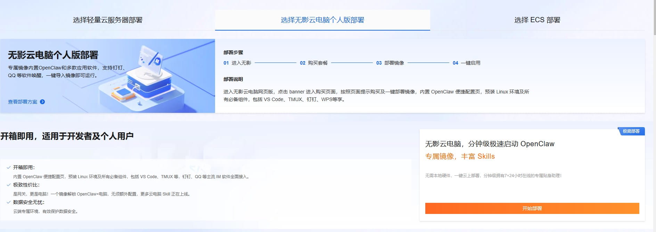
Task: Click the 无影云电脑个人版部署 banner title
Action: point(53,55)
